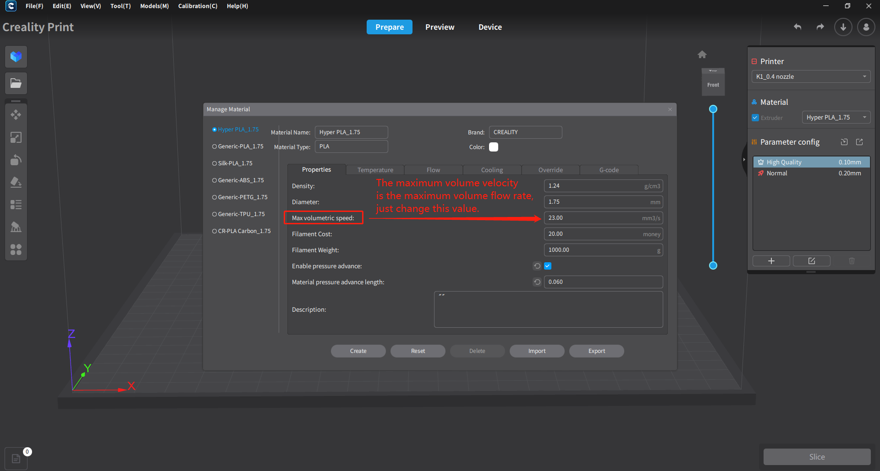
Task: Reset the pressure advance length value
Action: pyautogui.click(x=537, y=282)
